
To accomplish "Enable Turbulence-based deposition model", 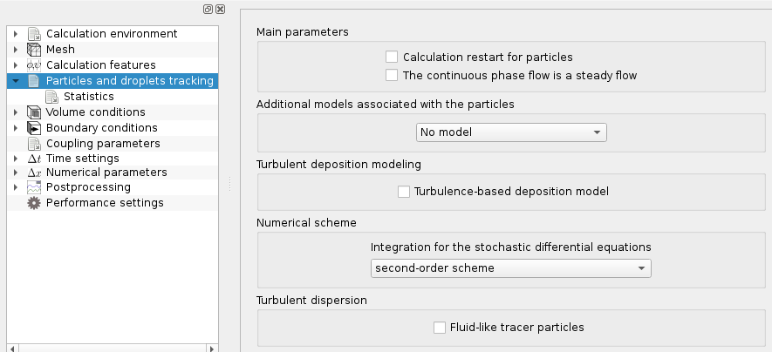I will point(404,191).
